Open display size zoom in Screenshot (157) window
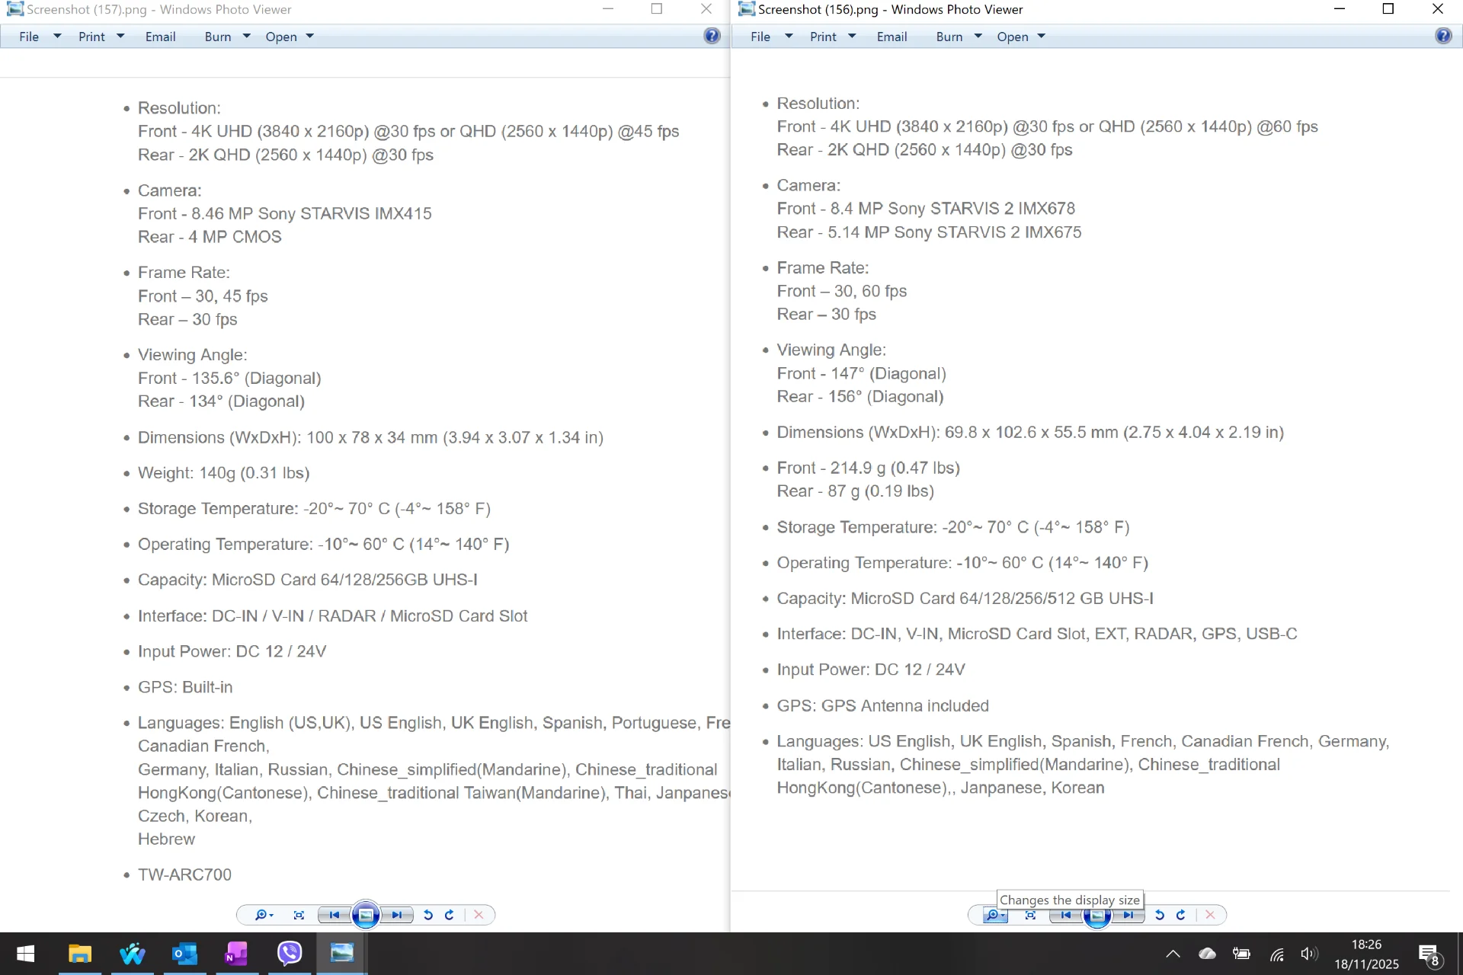1463x975 pixels. point(264,915)
